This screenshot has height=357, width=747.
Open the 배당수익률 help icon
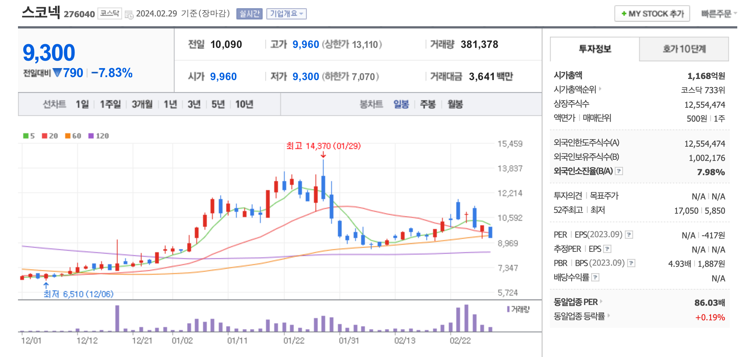coord(595,277)
